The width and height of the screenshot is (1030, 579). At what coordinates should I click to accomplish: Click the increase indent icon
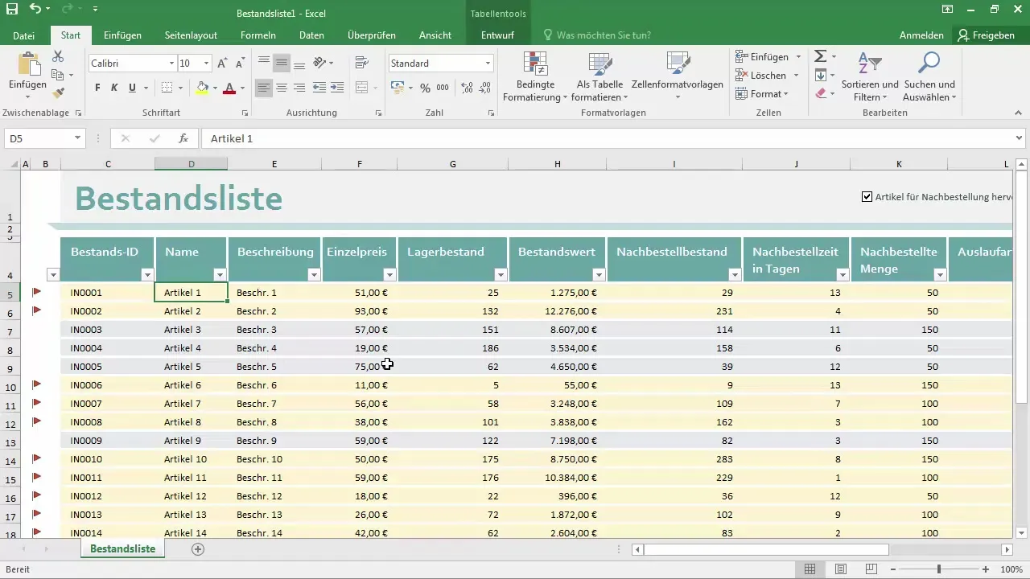click(x=338, y=88)
